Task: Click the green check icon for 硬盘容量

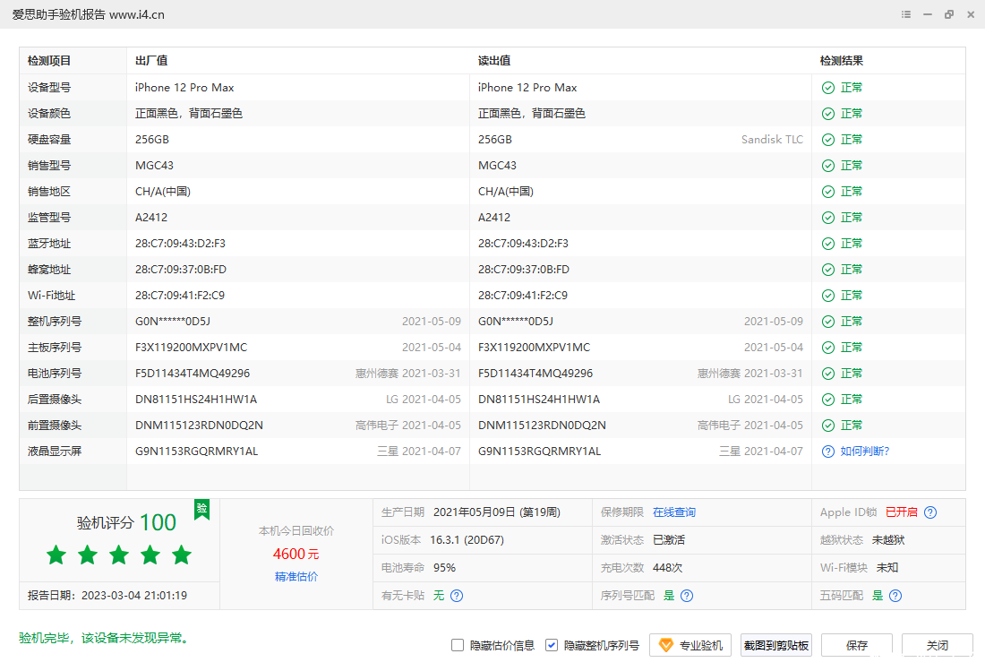Action: [x=828, y=140]
